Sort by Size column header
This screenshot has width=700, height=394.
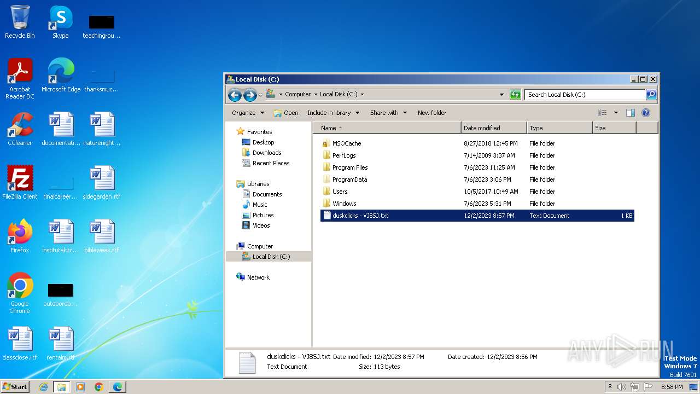[x=614, y=128]
